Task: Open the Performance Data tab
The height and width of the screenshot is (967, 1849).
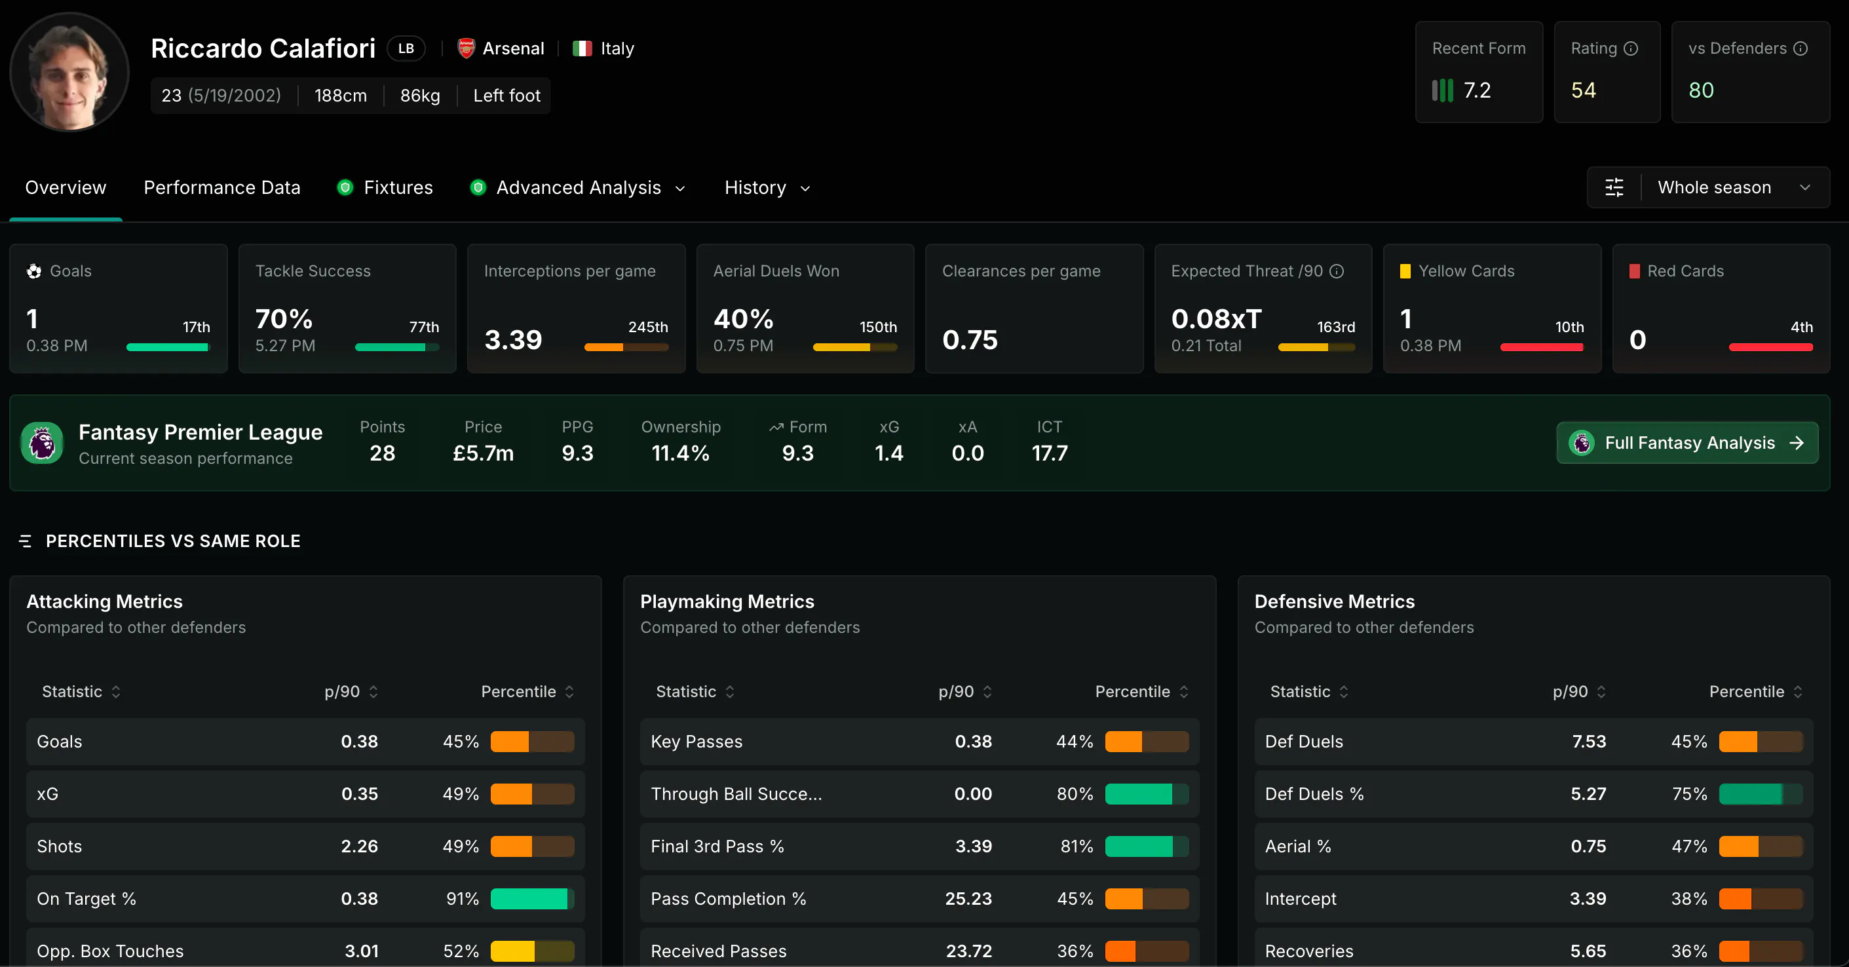Action: click(222, 187)
